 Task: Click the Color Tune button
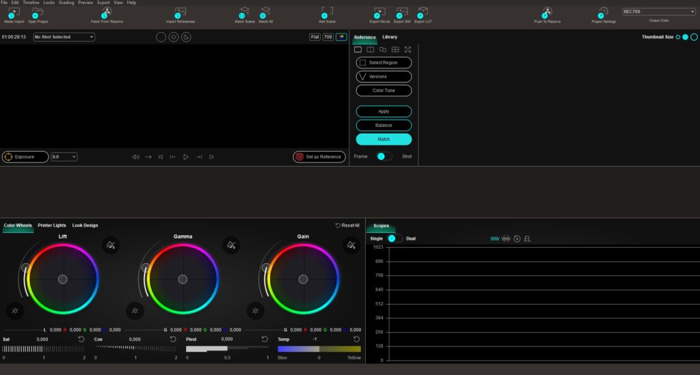coord(384,91)
